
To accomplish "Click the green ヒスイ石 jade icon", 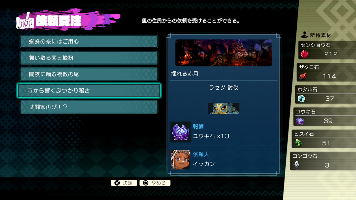I will pos(298,143).
